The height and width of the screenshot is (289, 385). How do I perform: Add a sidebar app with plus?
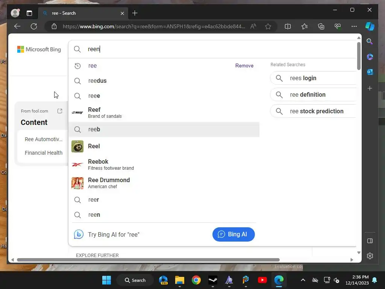370,88
